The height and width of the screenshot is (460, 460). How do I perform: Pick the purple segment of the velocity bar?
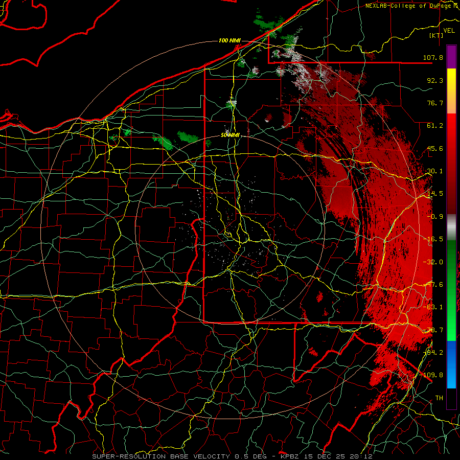451,57
